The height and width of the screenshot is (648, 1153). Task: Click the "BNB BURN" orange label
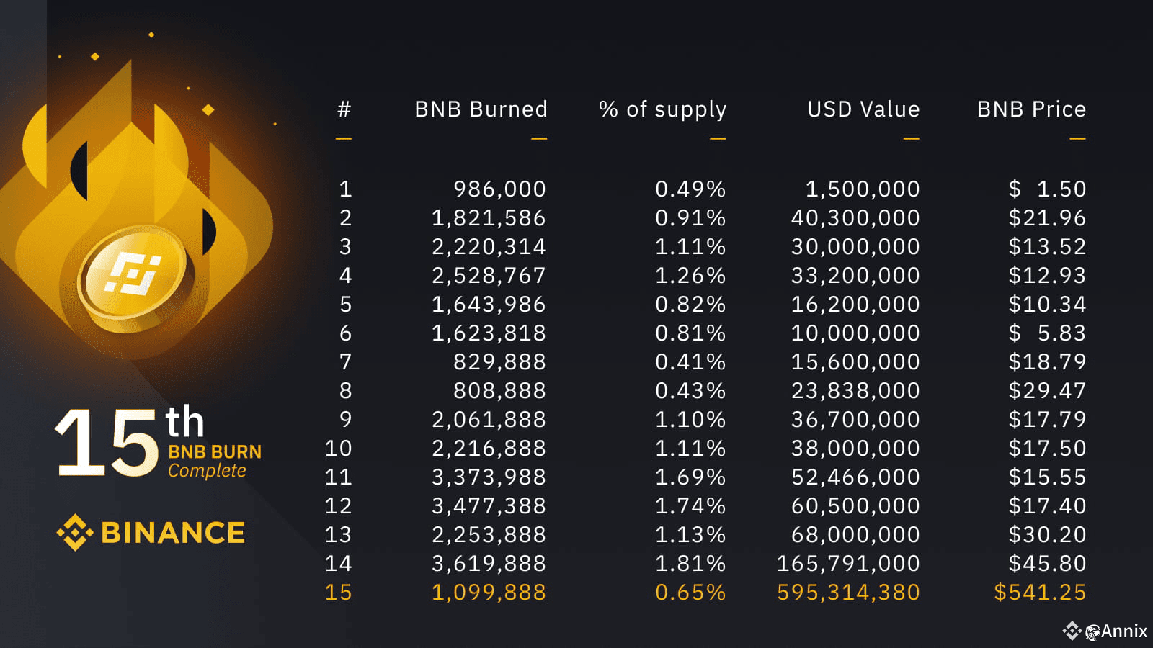click(x=215, y=452)
